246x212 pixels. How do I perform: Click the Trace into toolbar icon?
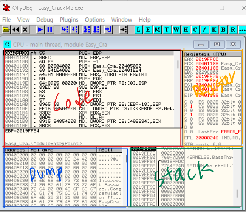click(87, 29)
